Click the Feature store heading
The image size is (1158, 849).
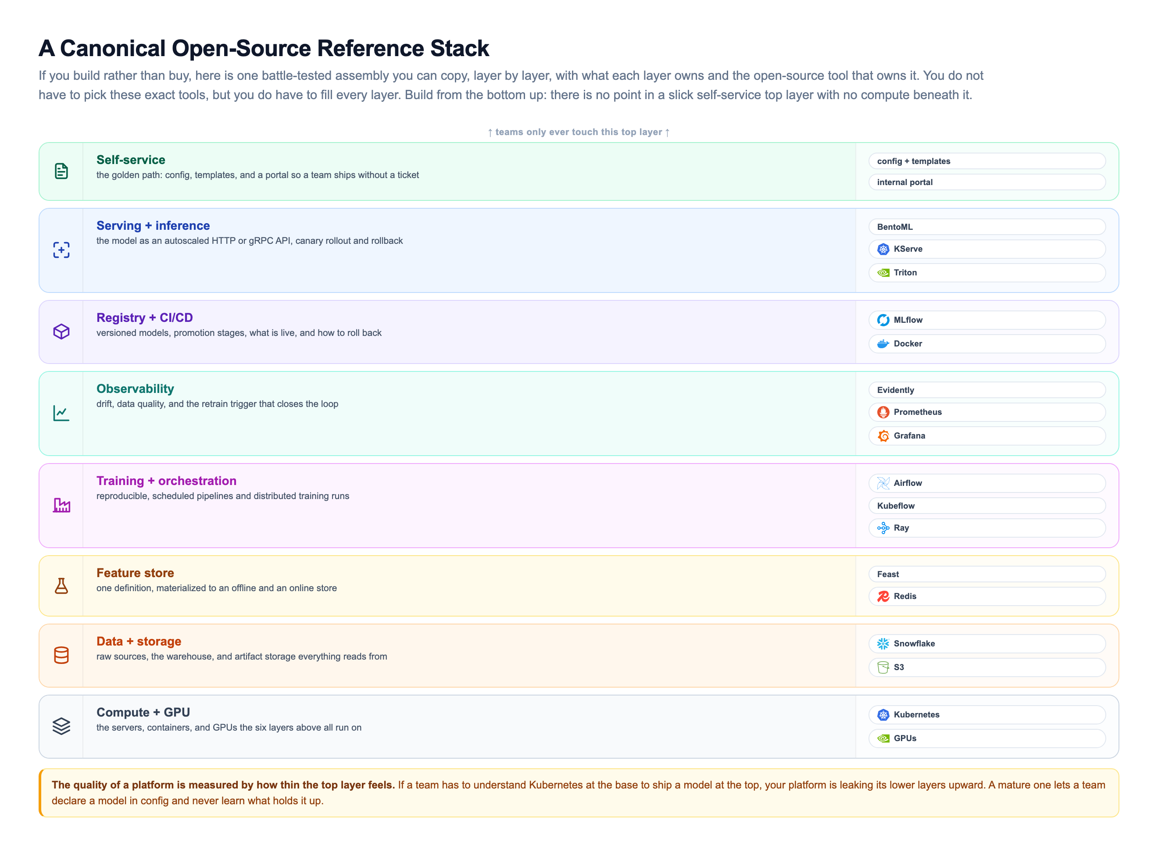[x=135, y=573]
